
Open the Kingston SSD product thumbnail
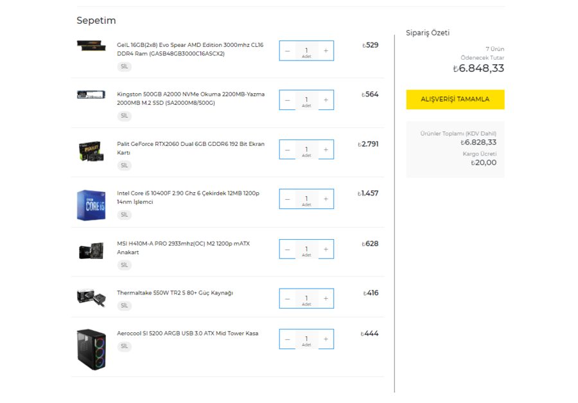91,95
